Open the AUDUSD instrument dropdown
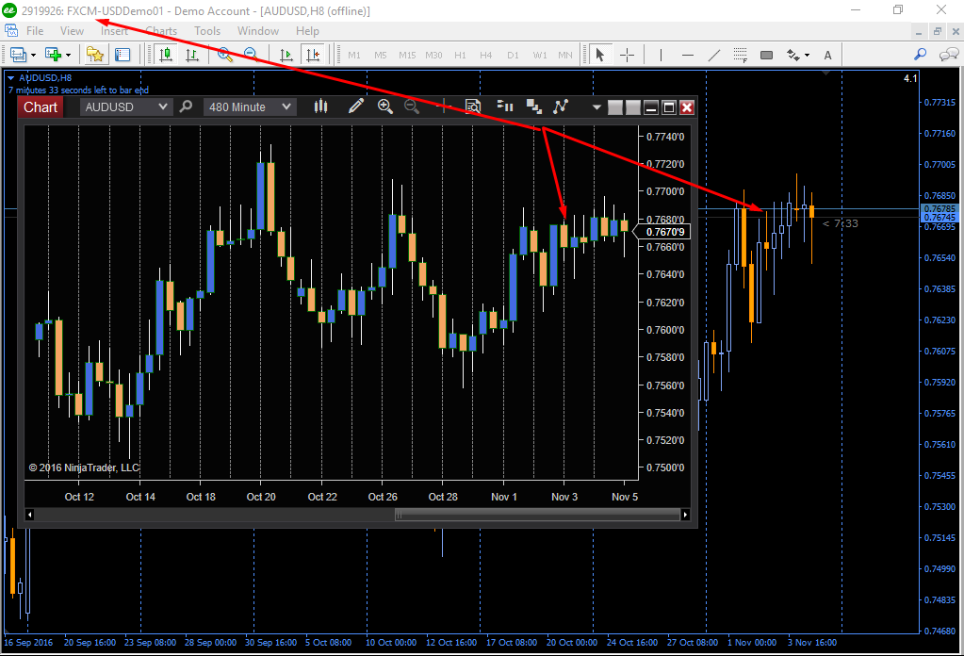This screenshot has width=964, height=656. (x=125, y=107)
